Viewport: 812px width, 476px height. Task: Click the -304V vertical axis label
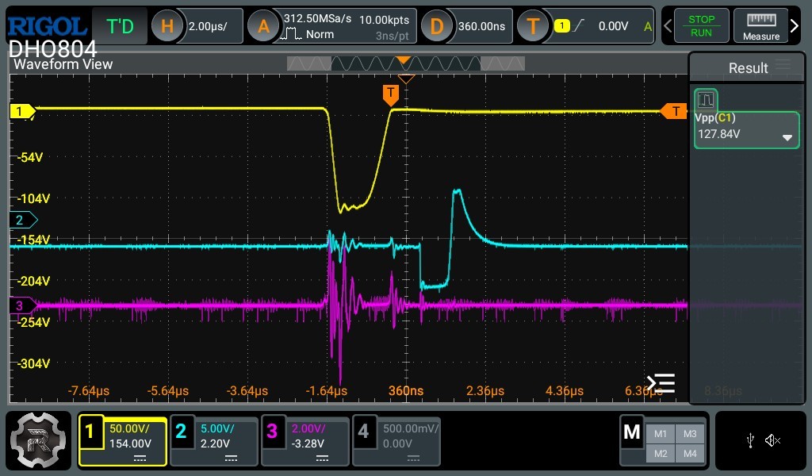[x=33, y=363]
